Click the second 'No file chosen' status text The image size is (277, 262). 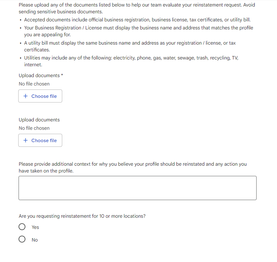[34, 128]
